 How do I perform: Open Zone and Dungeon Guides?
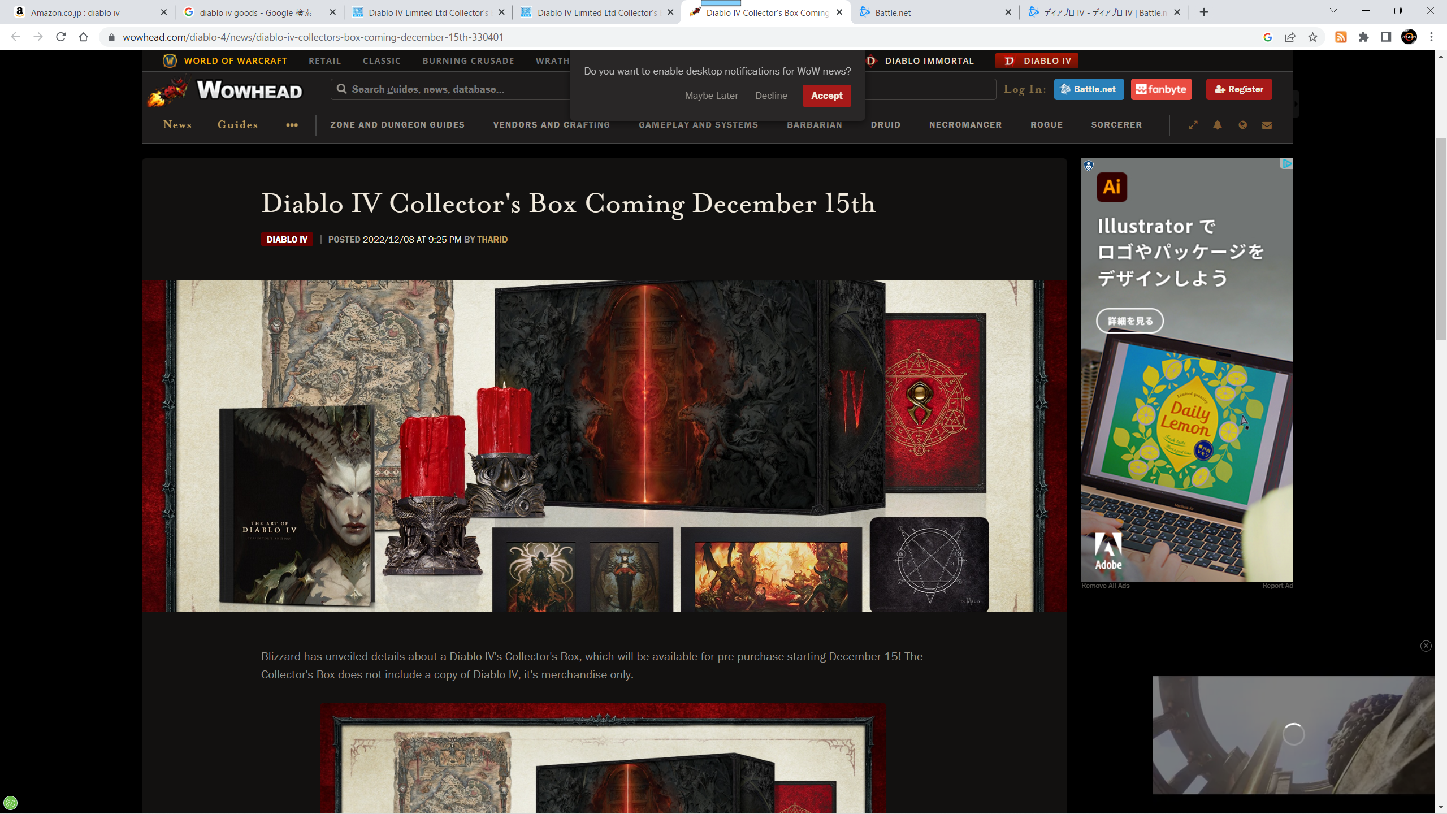click(x=397, y=125)
